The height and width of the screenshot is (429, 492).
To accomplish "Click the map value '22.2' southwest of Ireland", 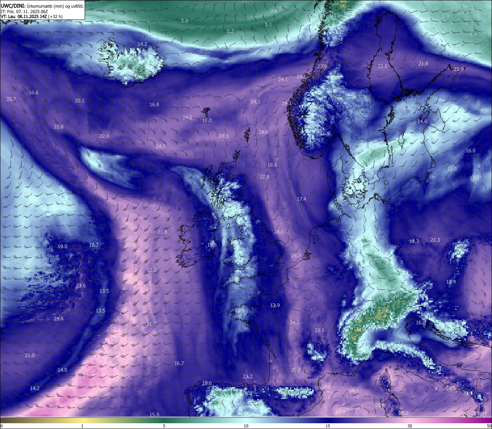I will tap(151, 270).
